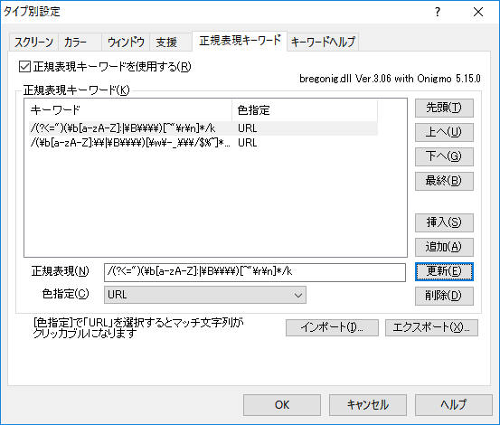Viewport: 500px width, 425px height.
Task: Delete keyword with 削除(D) button
Action: tap(444, 296)
